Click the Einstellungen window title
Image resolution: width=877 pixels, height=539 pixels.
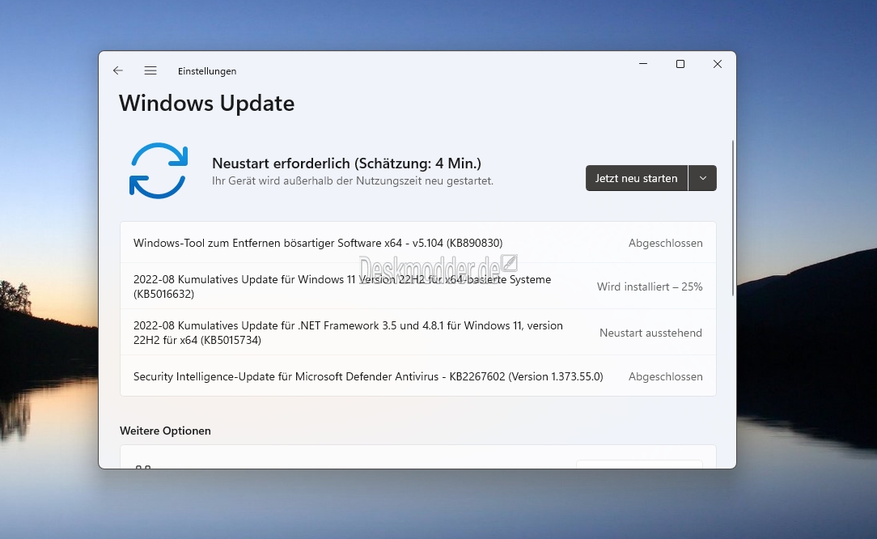[207, 71]
